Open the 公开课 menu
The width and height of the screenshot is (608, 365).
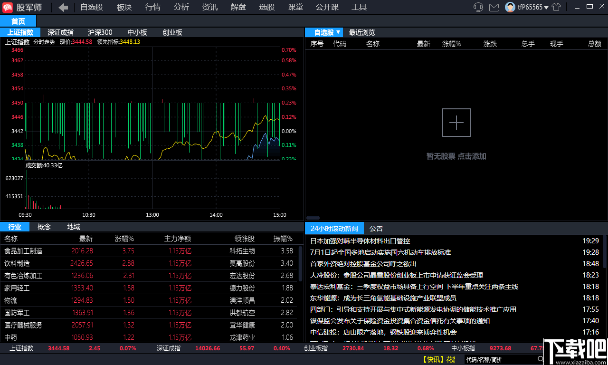[327, 7]
